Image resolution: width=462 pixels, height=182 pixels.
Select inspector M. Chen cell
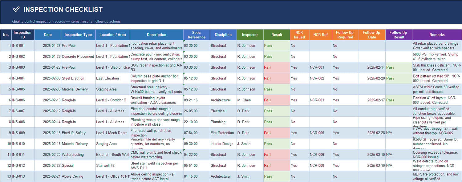(250, 100)
